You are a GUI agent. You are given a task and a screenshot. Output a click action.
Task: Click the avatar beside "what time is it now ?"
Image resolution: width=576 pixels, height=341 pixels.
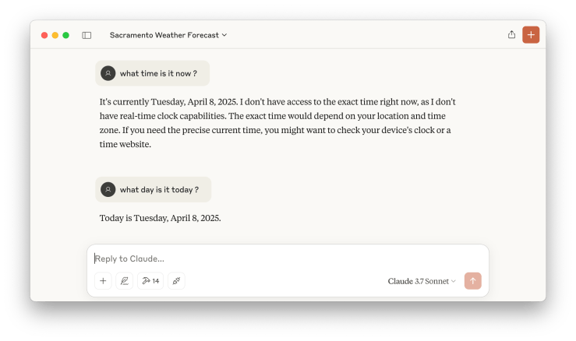pos(108,73)
